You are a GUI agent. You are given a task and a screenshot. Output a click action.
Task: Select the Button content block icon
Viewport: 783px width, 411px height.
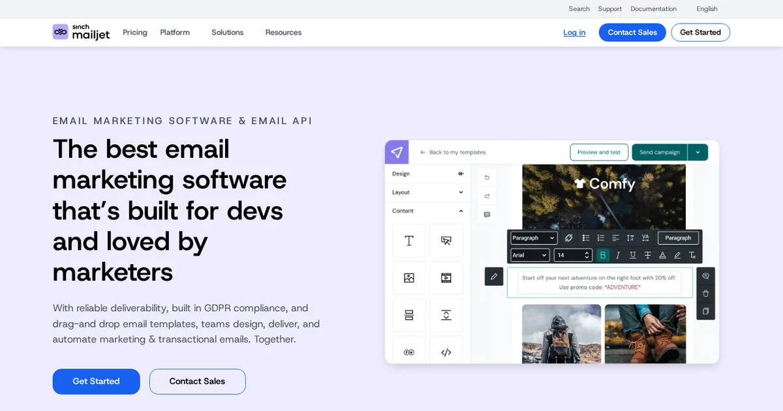click(x=446, y=241)
